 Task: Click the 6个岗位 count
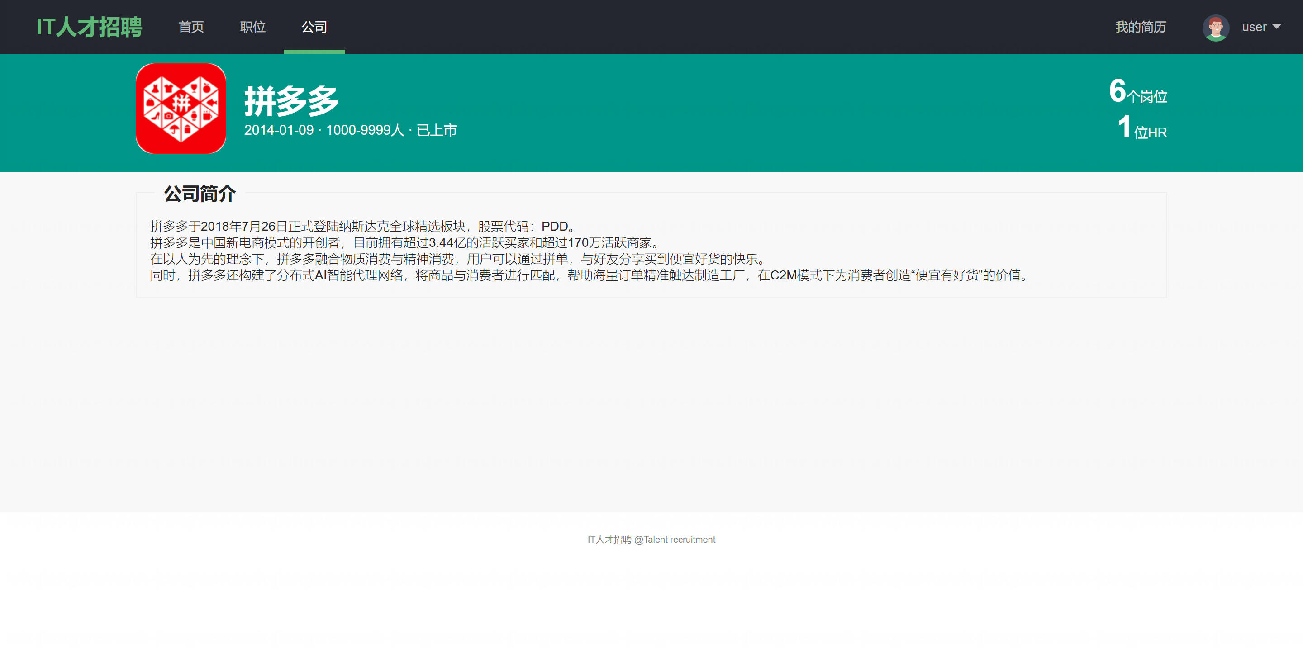click(1138, 91)
